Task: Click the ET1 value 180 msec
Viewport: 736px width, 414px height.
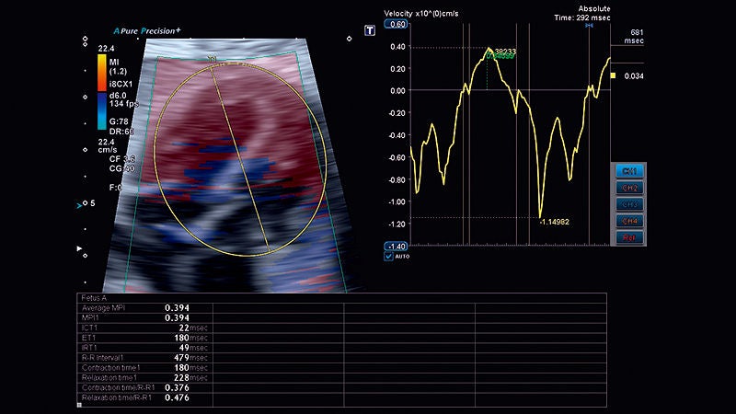Action: tap(191, 338)
